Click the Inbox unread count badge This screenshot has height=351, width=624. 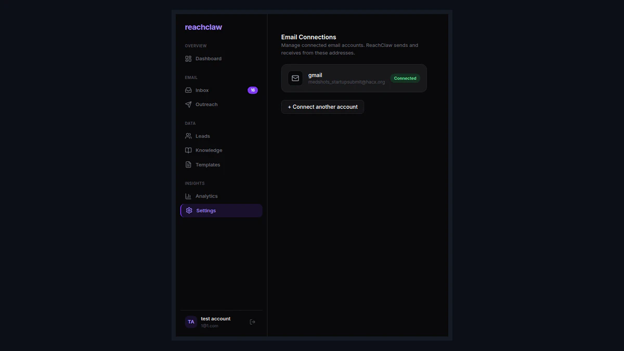pyautogui.click(x=253, y=90)
